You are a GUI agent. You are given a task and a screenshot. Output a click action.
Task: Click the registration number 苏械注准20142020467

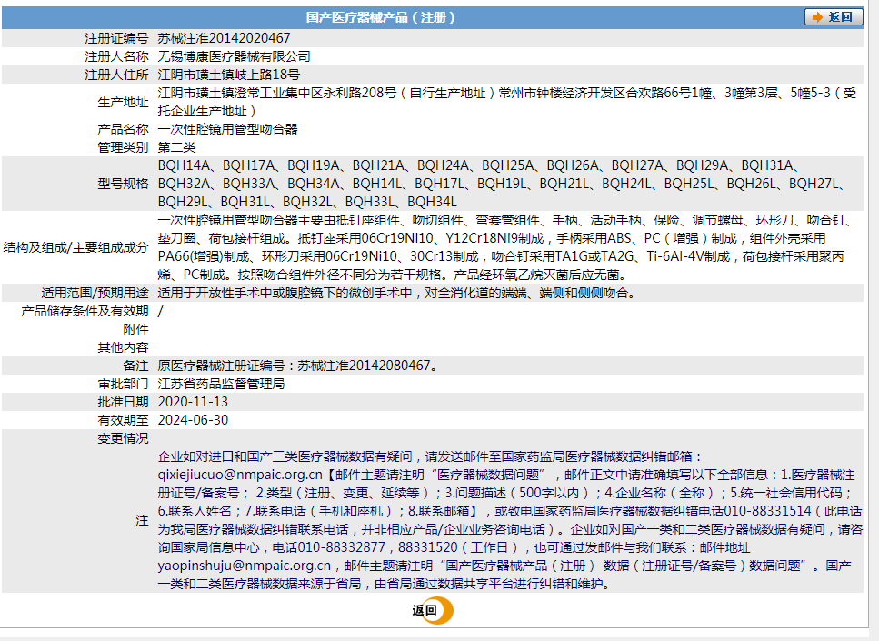pyautogui.click(x=224, y=38)
